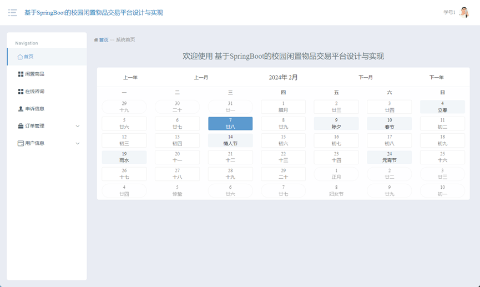Go to next month 下一月
This screenshot has width=480, height=287.
pyautogui.click(x=366, y=78)
